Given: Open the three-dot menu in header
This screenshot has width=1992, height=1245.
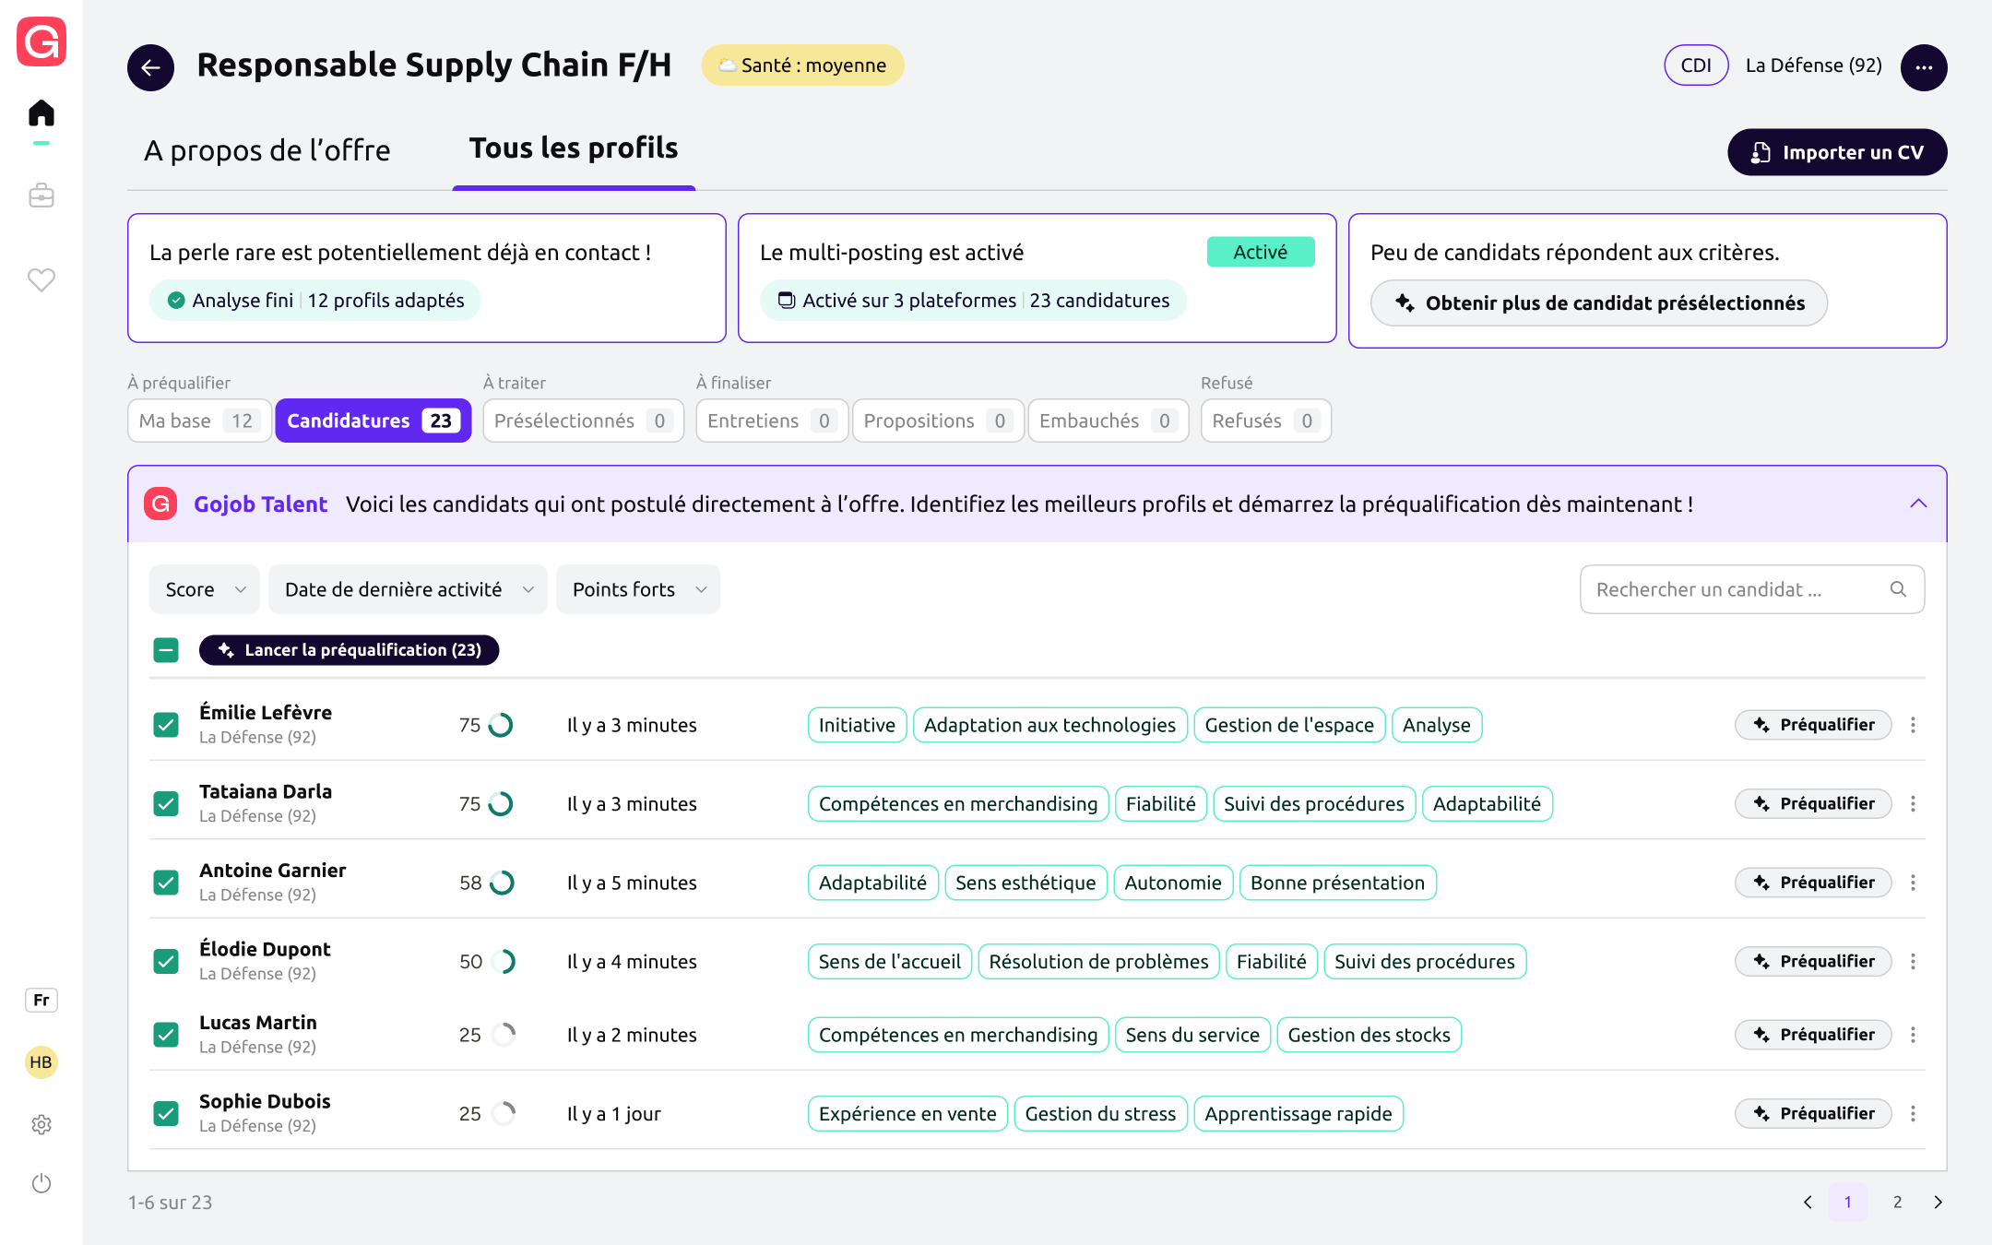Looking at the screenshot, I should pos(1923,66).
